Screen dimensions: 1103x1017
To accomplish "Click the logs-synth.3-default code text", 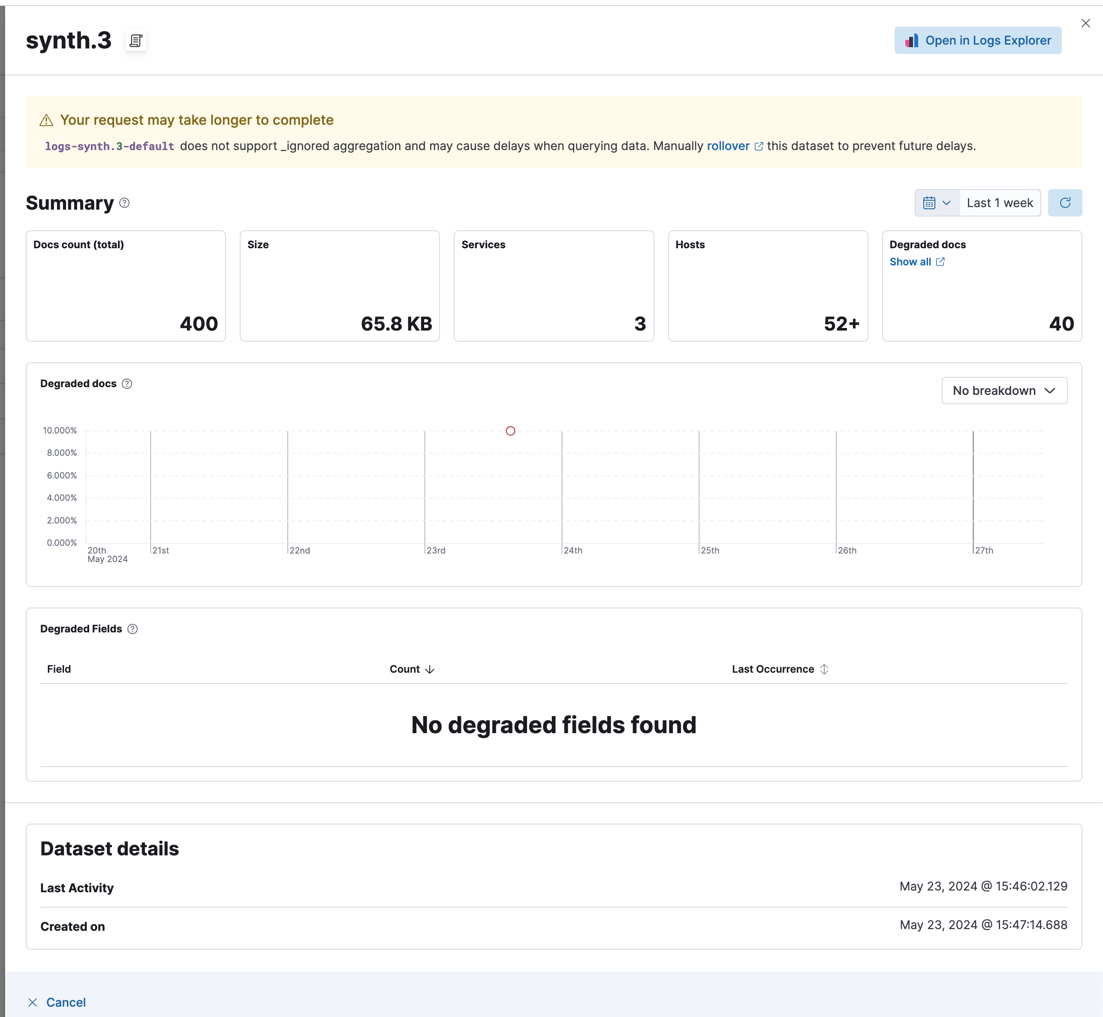I will (109, 146).
